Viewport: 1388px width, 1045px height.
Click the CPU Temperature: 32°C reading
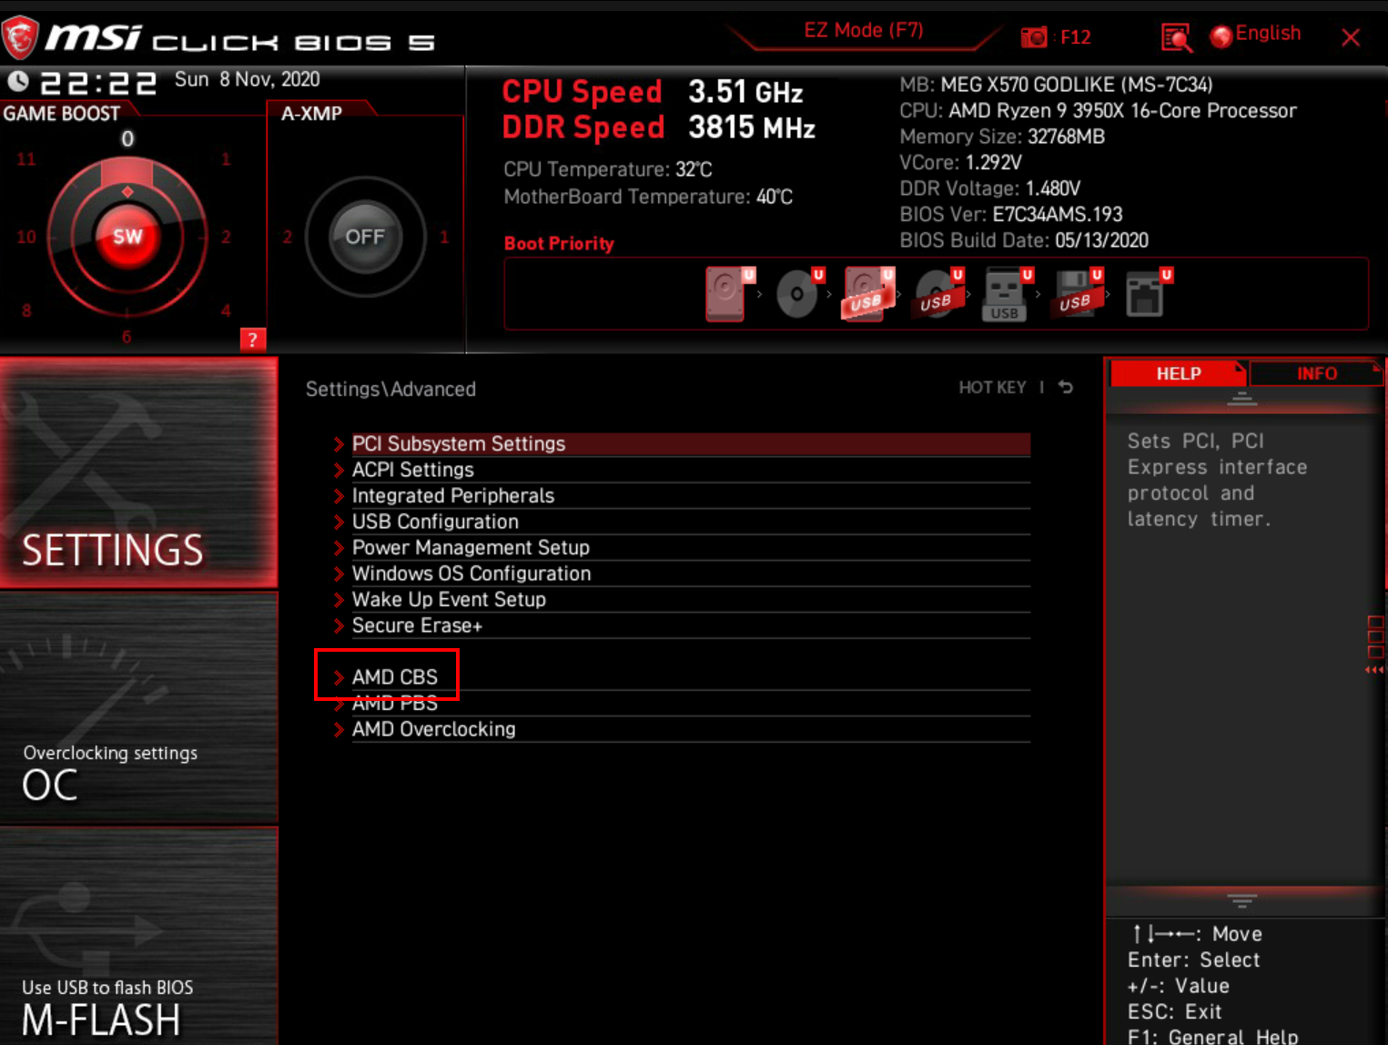coord(608,170)
